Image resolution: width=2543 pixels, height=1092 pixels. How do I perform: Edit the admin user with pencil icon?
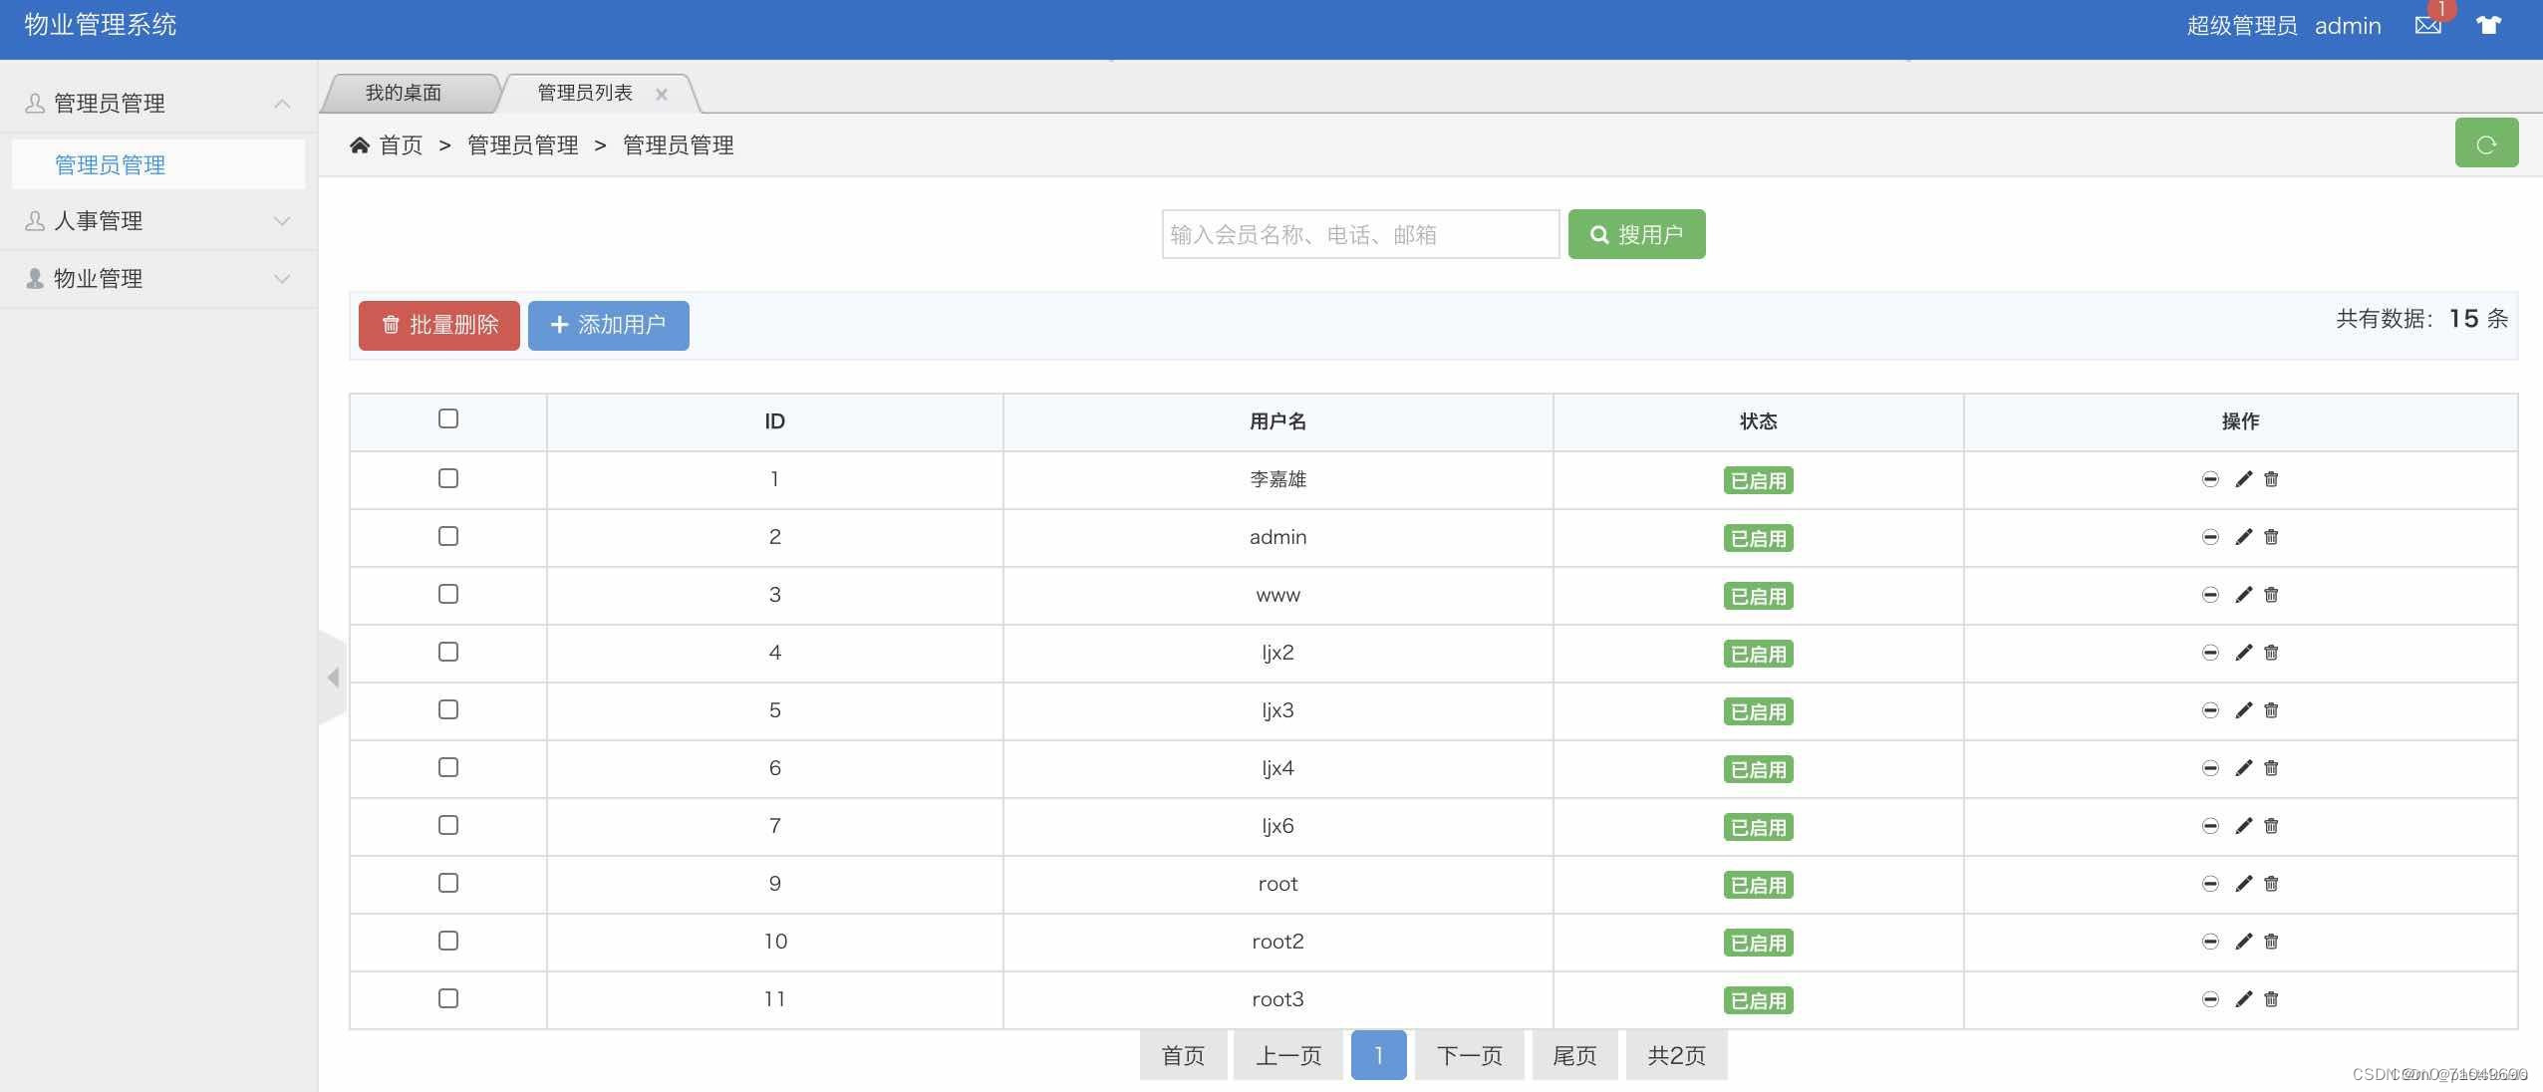pos(2241,537)
